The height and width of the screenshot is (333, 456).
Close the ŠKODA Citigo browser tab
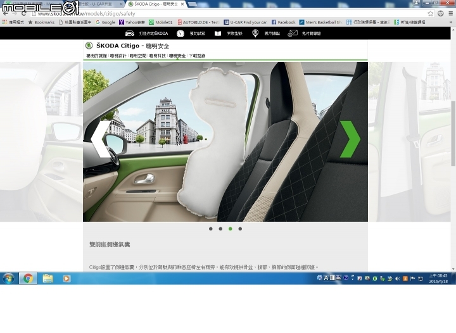pos(182,4)
